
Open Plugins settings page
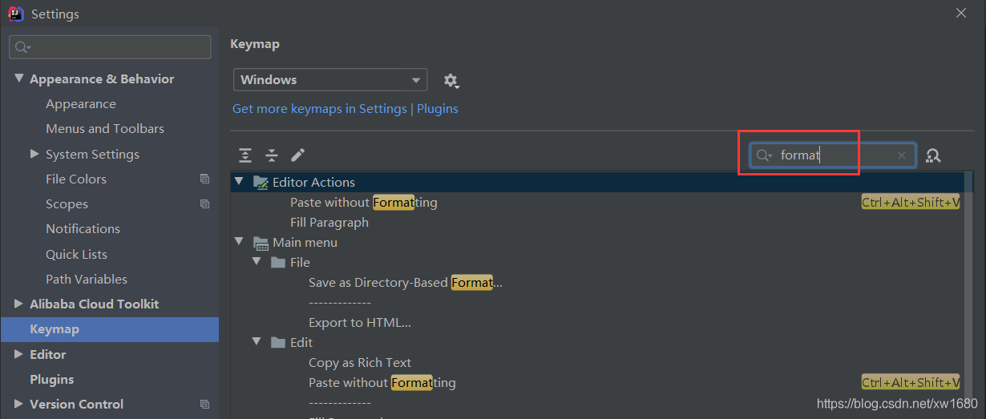point(51,379)
